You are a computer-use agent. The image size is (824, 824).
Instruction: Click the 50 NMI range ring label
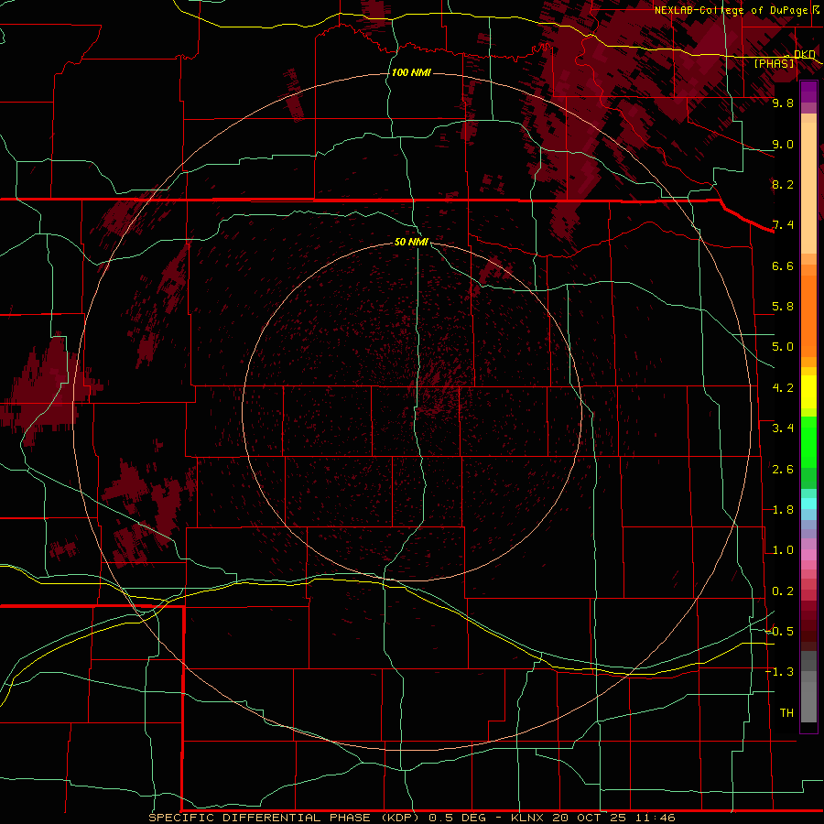(411, 242)
